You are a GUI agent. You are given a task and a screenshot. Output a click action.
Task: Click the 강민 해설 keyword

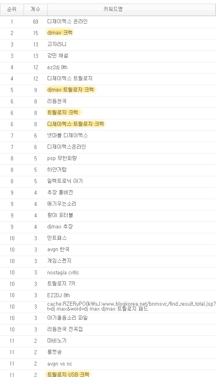58,56
